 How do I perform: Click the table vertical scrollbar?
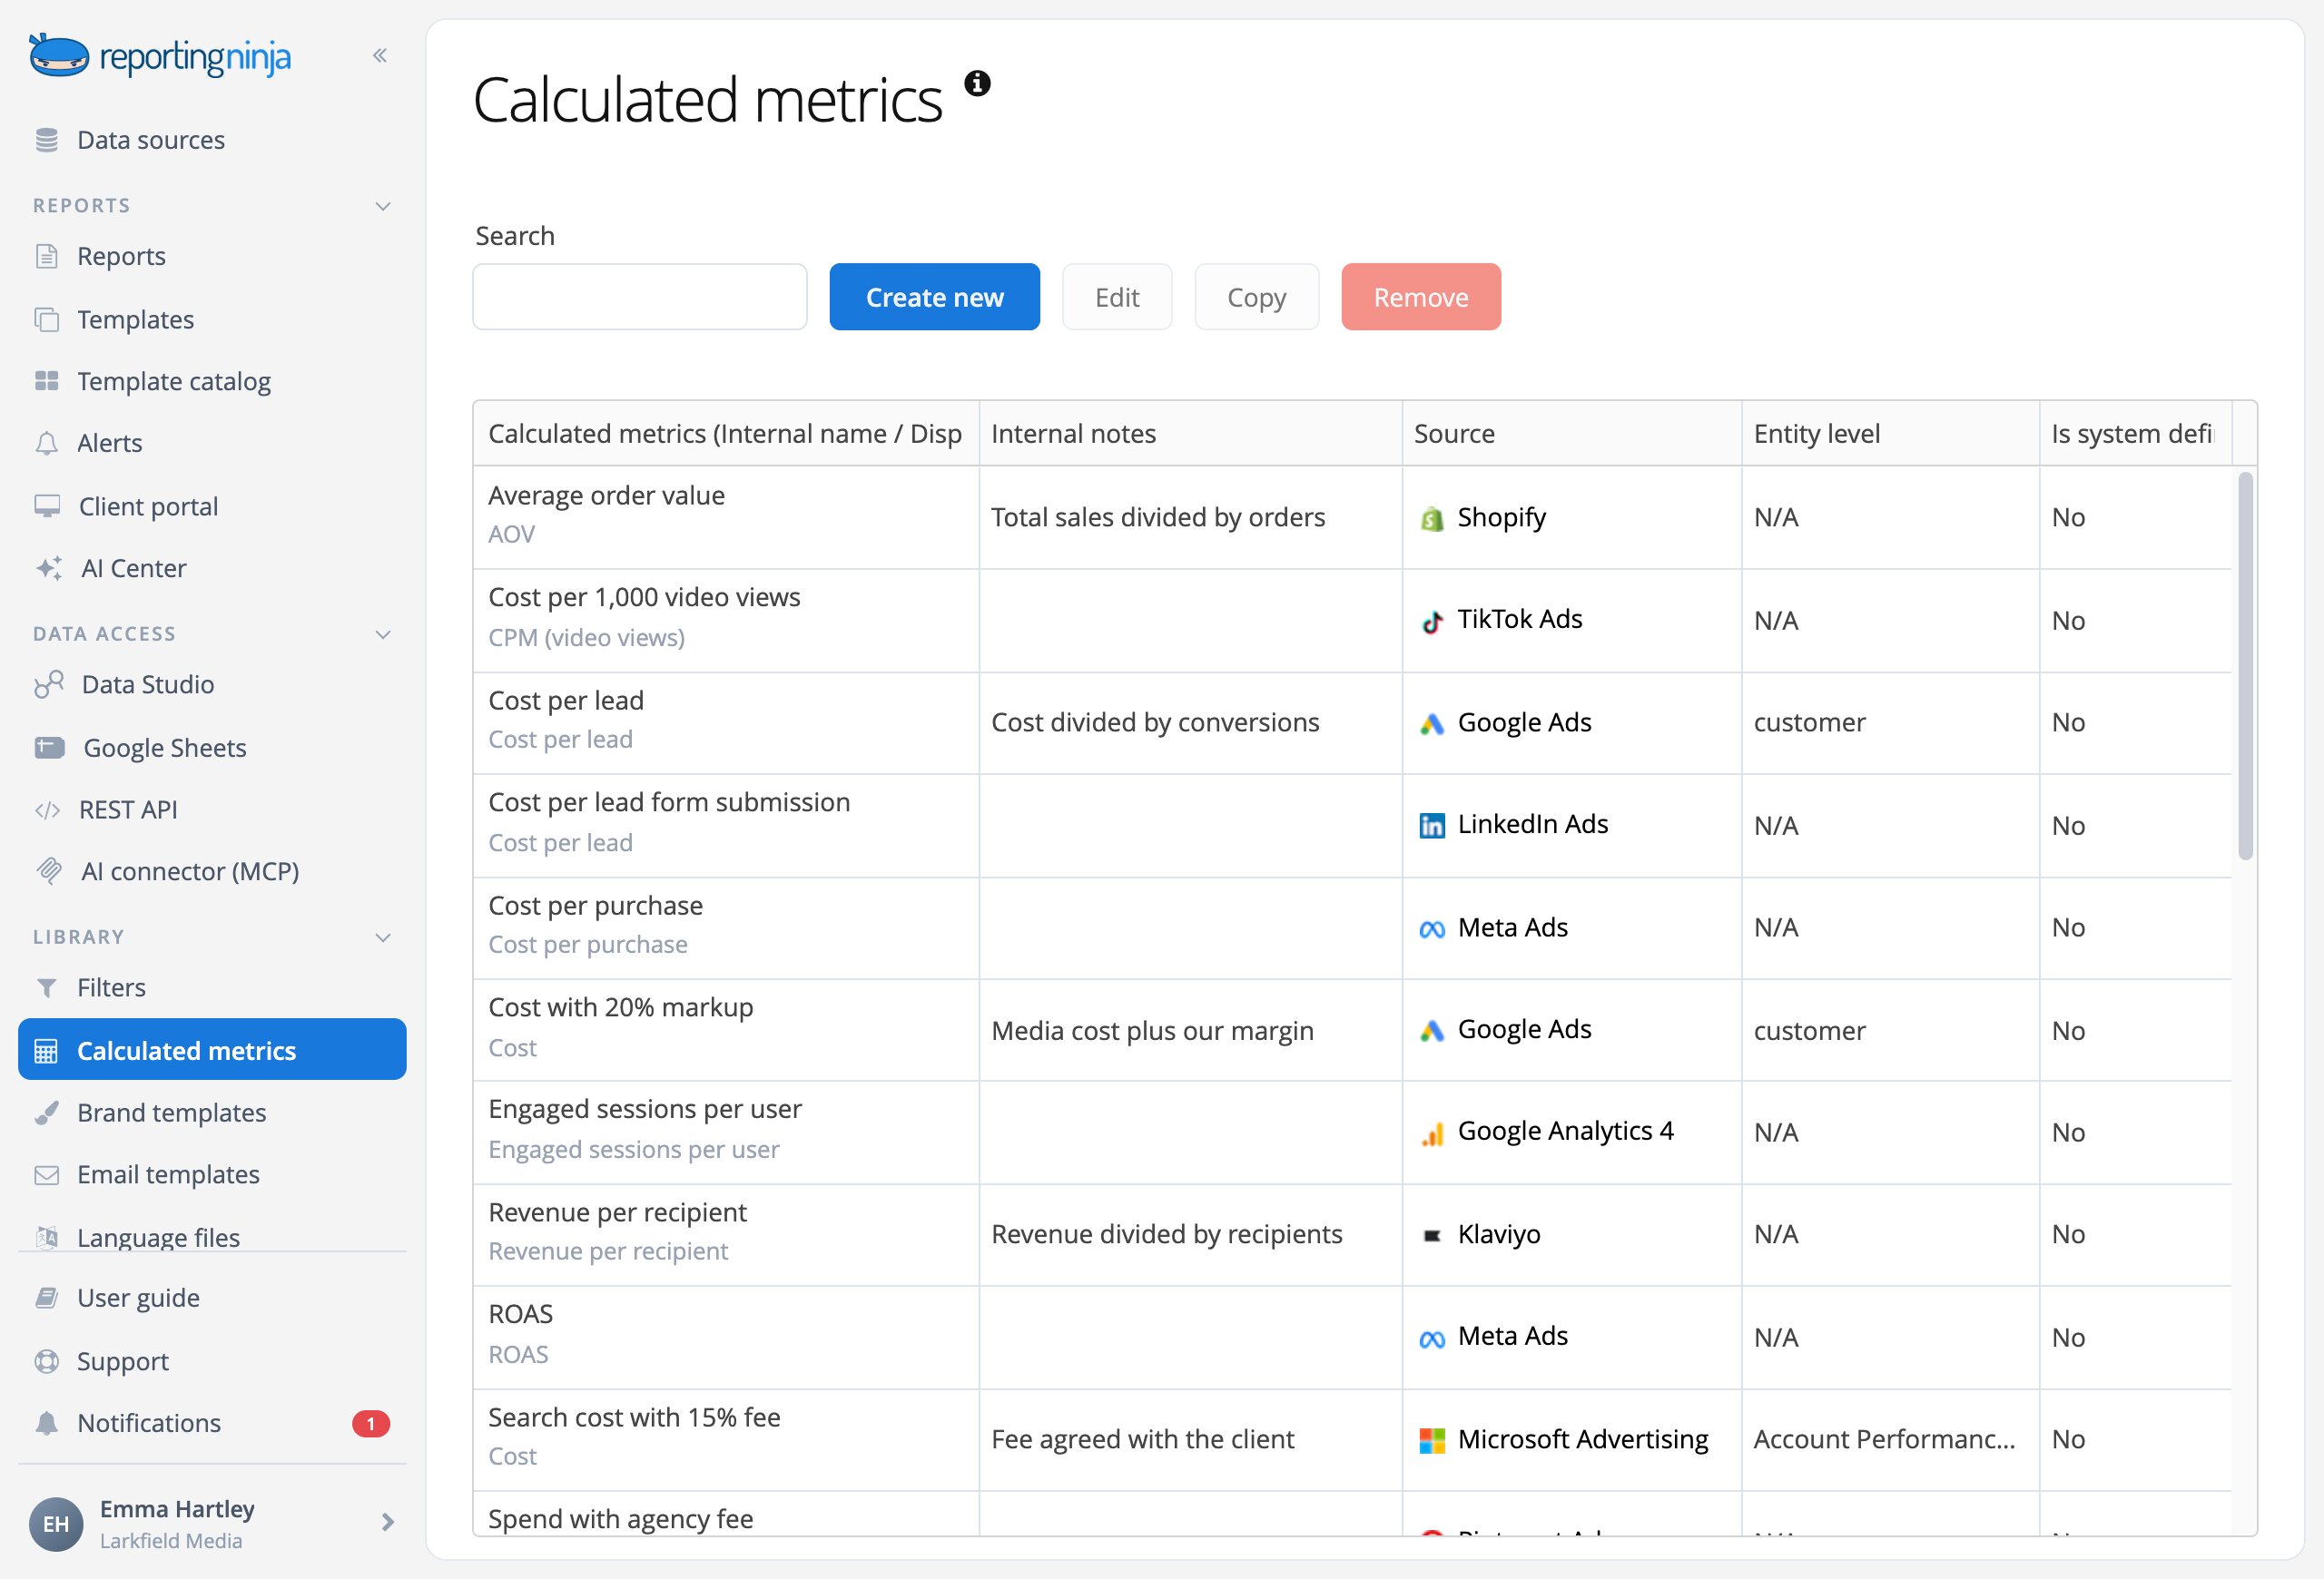tap(2245, 665)
